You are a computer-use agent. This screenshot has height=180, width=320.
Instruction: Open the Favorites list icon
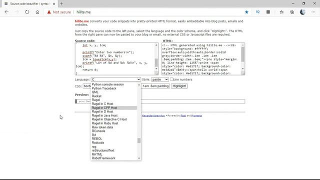pyautogui.click(x=281, y=12)
